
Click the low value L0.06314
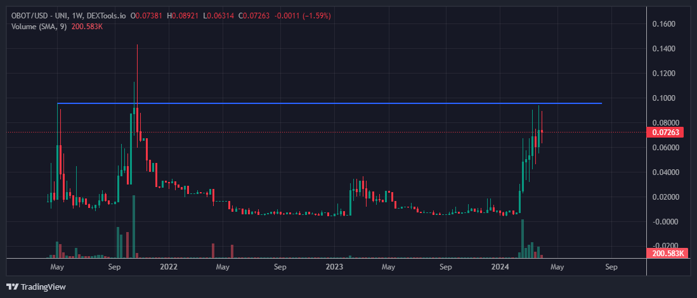coord(219,16)
